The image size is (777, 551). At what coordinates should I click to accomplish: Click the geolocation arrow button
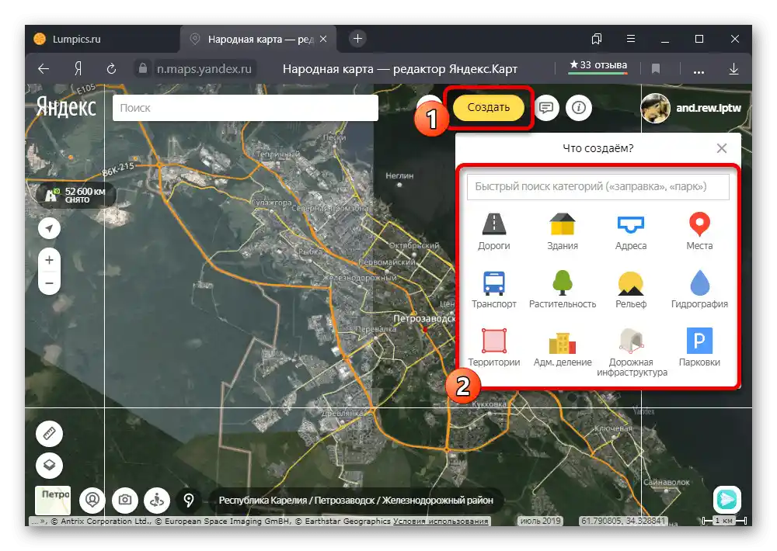coord(49,228)
